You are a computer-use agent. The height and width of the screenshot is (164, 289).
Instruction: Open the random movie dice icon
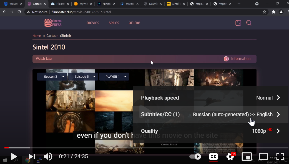(238, 23)
